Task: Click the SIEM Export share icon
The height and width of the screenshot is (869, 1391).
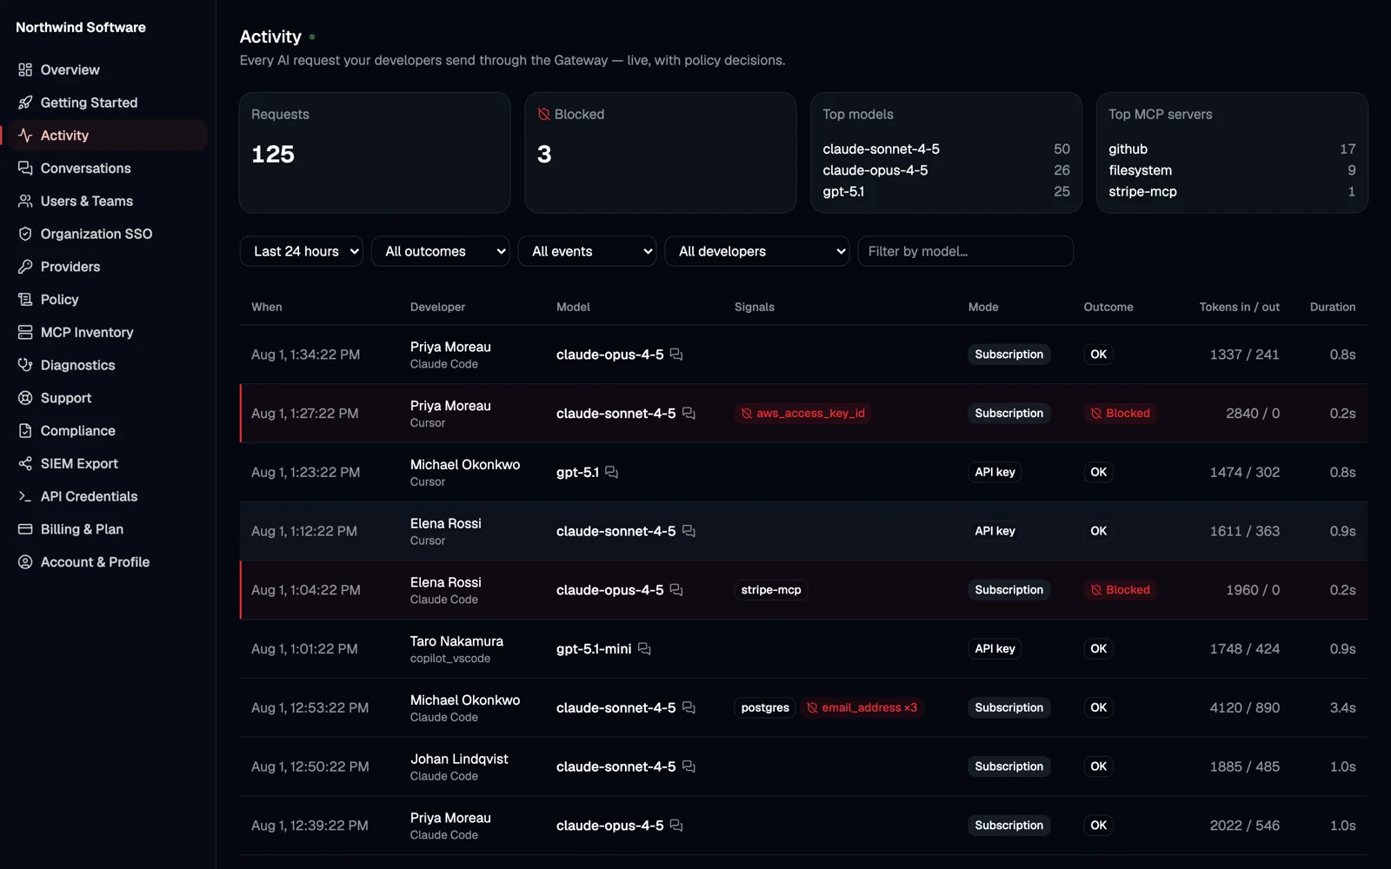Action: coord(25,463)
